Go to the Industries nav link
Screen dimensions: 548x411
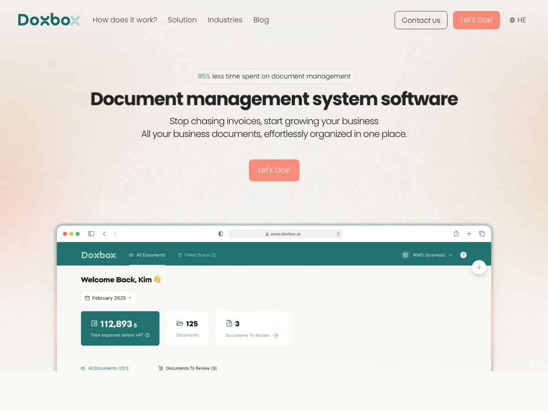(x=225, y=20)
